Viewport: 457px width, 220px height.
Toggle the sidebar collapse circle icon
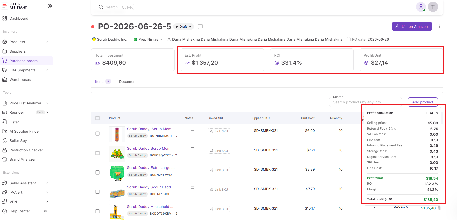tap(50, 6)
